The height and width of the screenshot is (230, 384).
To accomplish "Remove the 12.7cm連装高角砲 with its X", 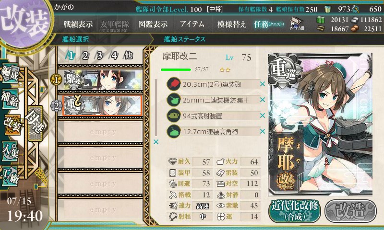I will click(263, 131).
